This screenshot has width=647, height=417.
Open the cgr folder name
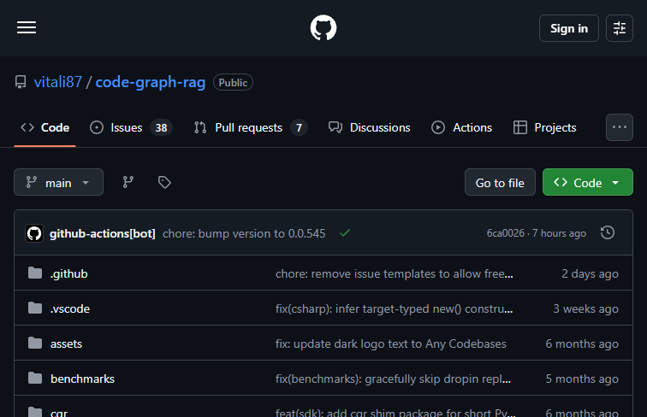[59, 413]
